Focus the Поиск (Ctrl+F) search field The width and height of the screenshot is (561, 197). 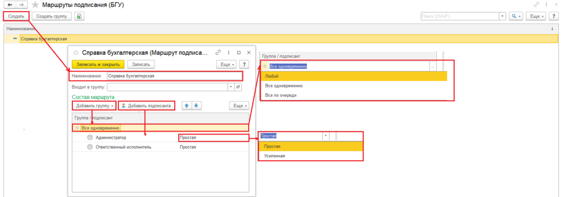[x=460, y=16]
